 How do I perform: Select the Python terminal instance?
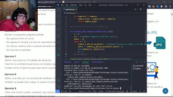(x=137, y=69)
